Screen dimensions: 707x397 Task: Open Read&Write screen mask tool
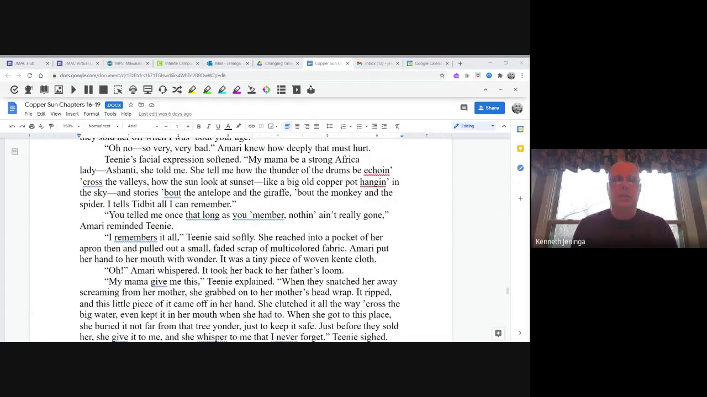click(147, 90)
